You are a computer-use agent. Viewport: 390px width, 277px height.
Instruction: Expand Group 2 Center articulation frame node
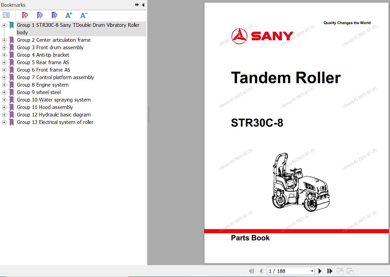tap(4, 40)
